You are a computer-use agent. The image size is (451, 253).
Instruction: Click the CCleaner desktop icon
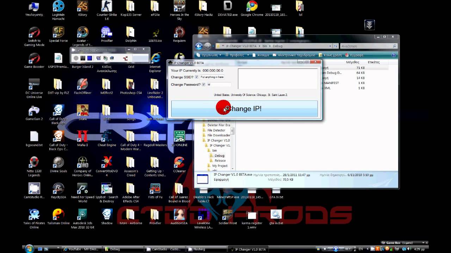179,165
